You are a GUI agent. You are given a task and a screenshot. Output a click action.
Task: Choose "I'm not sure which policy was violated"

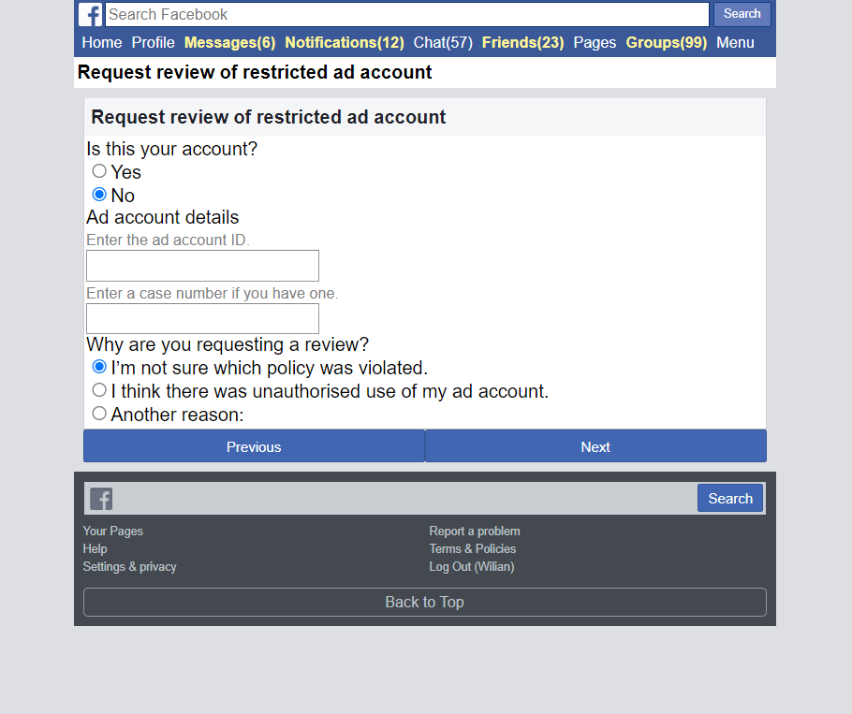tap(99, 367)
